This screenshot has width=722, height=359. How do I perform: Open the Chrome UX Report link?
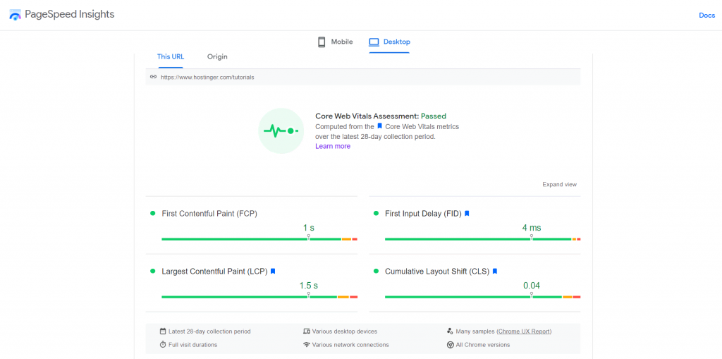[524, 331]
